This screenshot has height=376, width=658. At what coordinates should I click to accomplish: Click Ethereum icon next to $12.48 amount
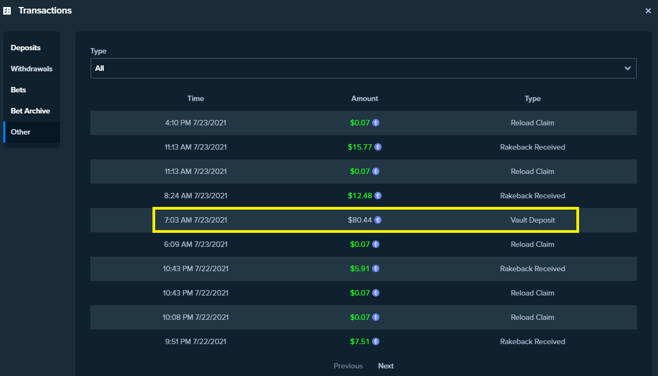378,196
